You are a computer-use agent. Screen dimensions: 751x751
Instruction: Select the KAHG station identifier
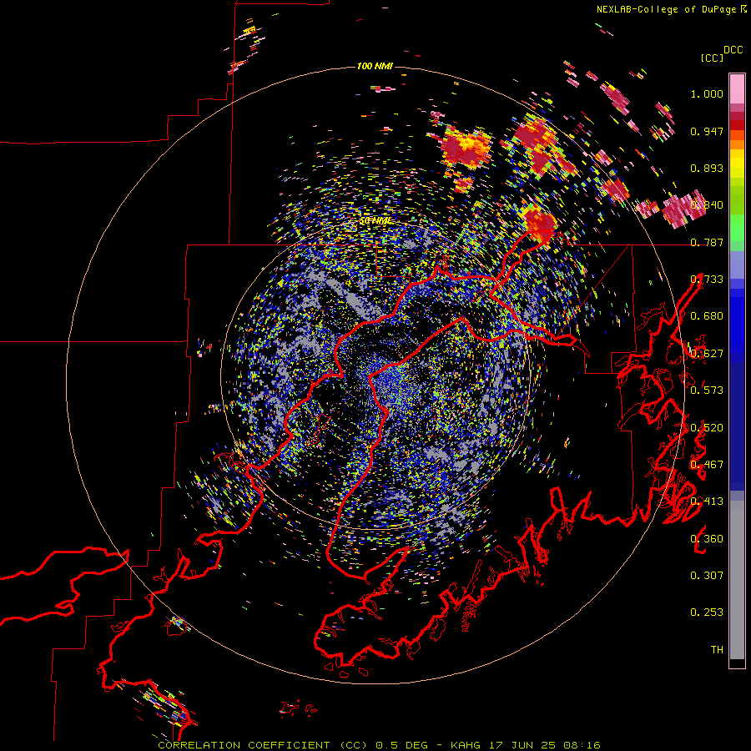click(466, 745)
